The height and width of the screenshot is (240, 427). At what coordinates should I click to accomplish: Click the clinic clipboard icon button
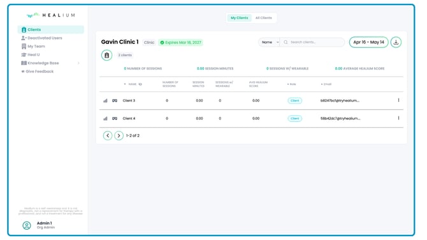[x=107, y=55]
